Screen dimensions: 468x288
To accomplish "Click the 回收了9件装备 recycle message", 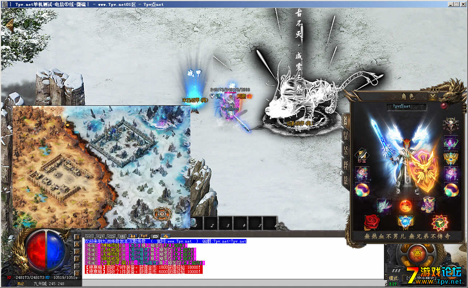I will coord(143,267).
